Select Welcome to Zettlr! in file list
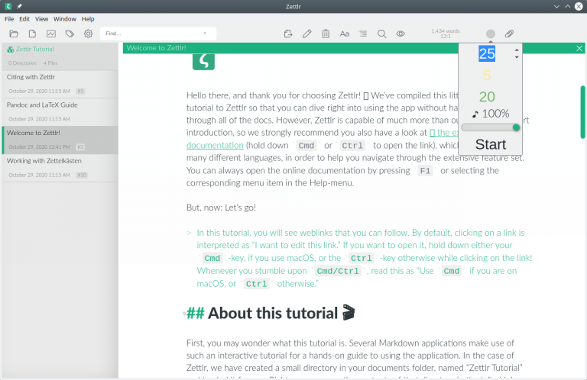Screen dimensions: 587x380 pos(60,140)
